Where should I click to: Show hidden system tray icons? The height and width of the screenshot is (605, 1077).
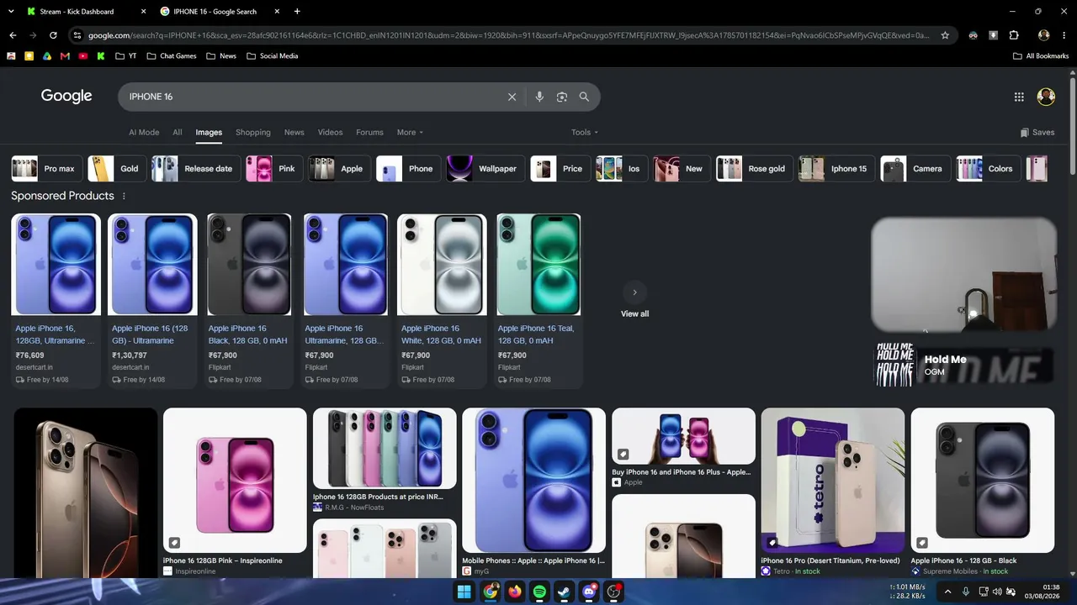pyautogui.click(x=947, y=592)
